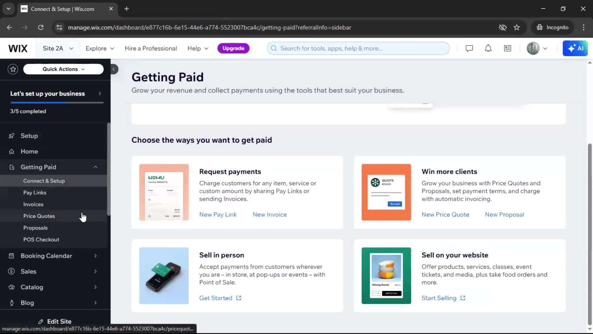The height and width of the screenshot is (334, 593).
Task: Click the Blog pen icon
Action: pyautogui.click(x=12, y=303)
